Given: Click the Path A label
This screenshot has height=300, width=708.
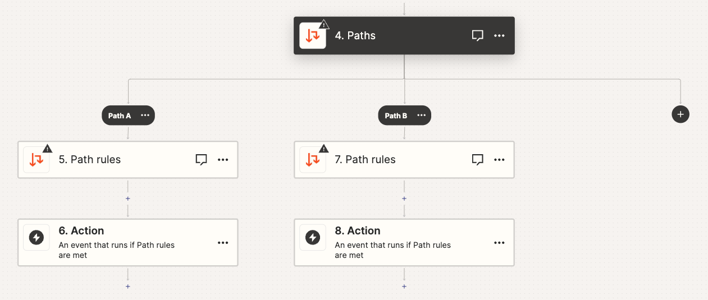Looking at the screenshot, I should tap(120, 116).
